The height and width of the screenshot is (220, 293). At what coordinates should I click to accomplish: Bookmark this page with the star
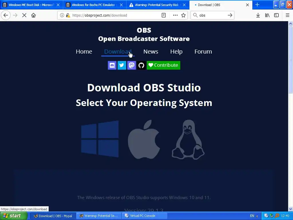click(x=183, y=15)
